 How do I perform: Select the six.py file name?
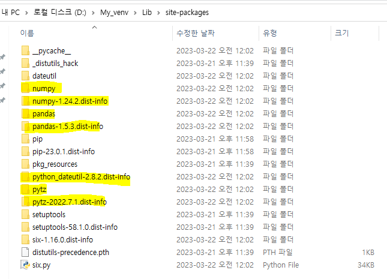pos(41,265)
